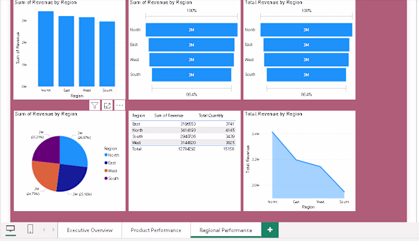This screenshot has height=241, width=419.
Task: Select North bar in middle funnel chart
Action: [x=192, y=30]
